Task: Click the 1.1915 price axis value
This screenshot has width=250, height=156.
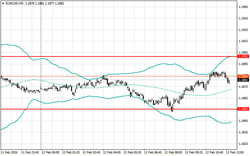Action: [243, 41]
